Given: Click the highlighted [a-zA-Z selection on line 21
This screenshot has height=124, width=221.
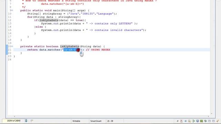Looking at the screenshot, I should [x=70, y=50].
